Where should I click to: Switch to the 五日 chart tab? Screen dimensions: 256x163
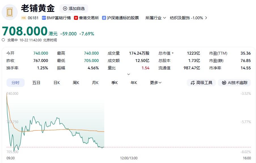[x=36, y=83]
